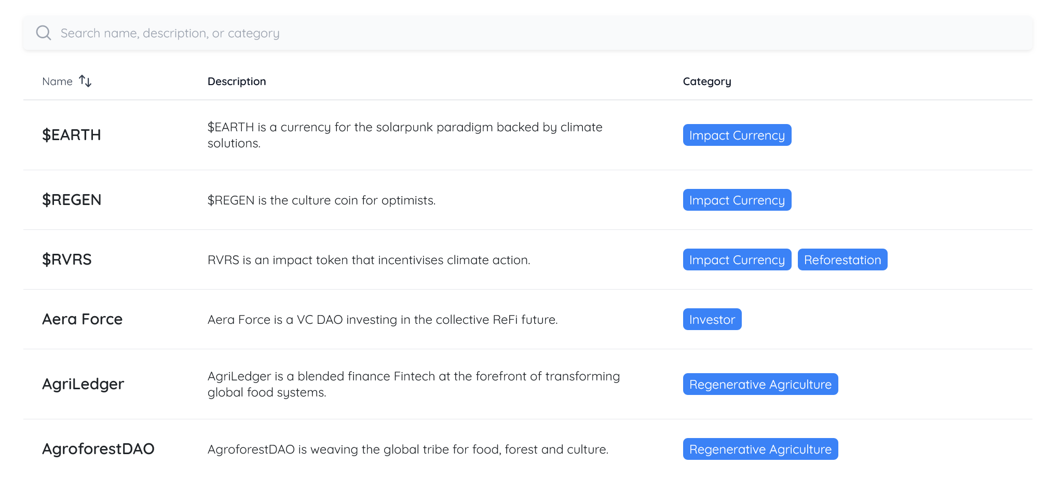Select Impact Currency tag on $RVRS row

[x=737, y=260]
